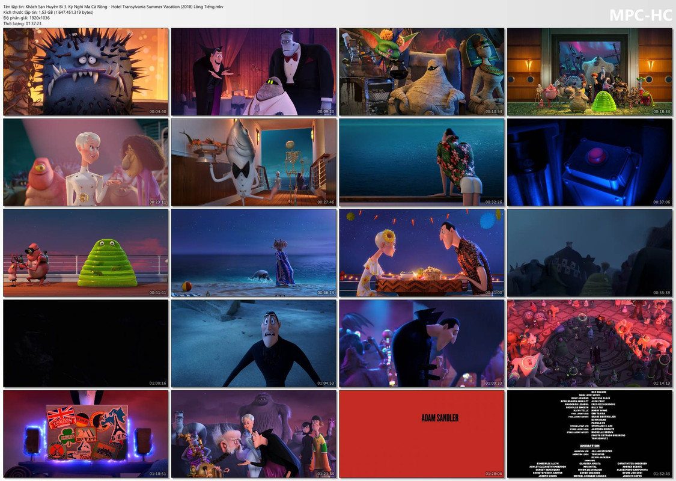
Task: Select the thumbnail at timestamp 00:09:20
Action: click(254, 72)
